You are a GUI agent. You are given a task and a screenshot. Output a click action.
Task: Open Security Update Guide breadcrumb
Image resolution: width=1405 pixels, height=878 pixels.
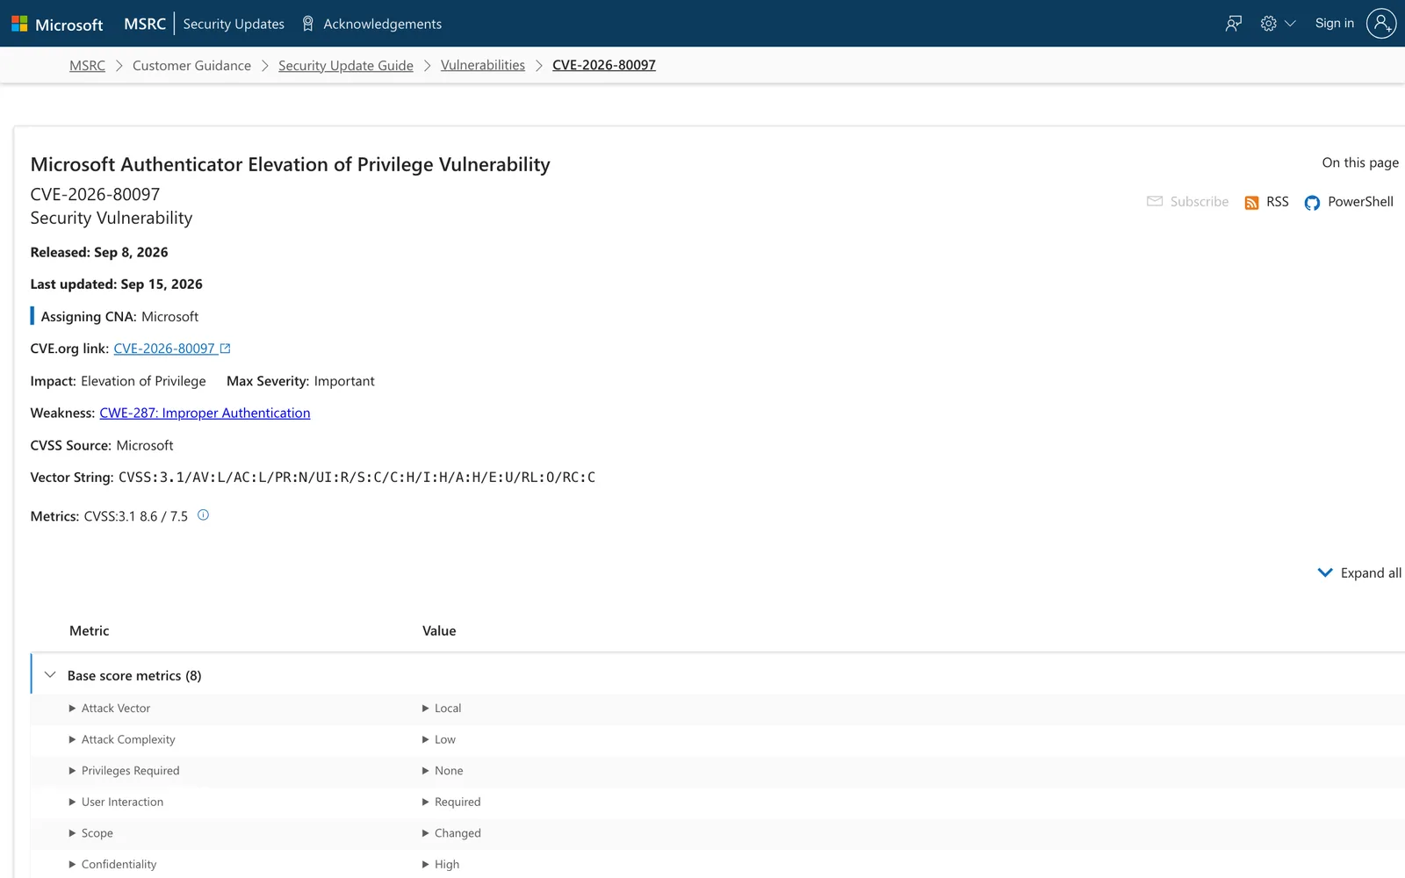click(x=346, y=66)
